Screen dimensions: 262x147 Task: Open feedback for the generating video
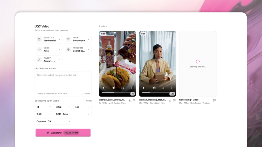[214, 100]
